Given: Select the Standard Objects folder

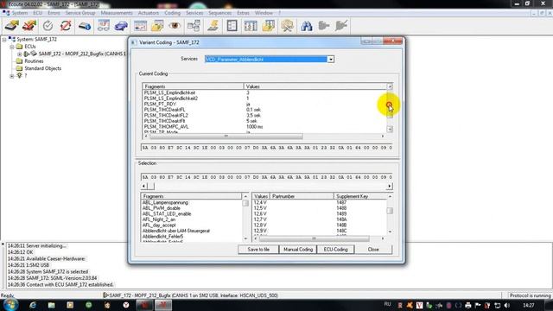Looking at the screenshot, I should click(42, 68).
